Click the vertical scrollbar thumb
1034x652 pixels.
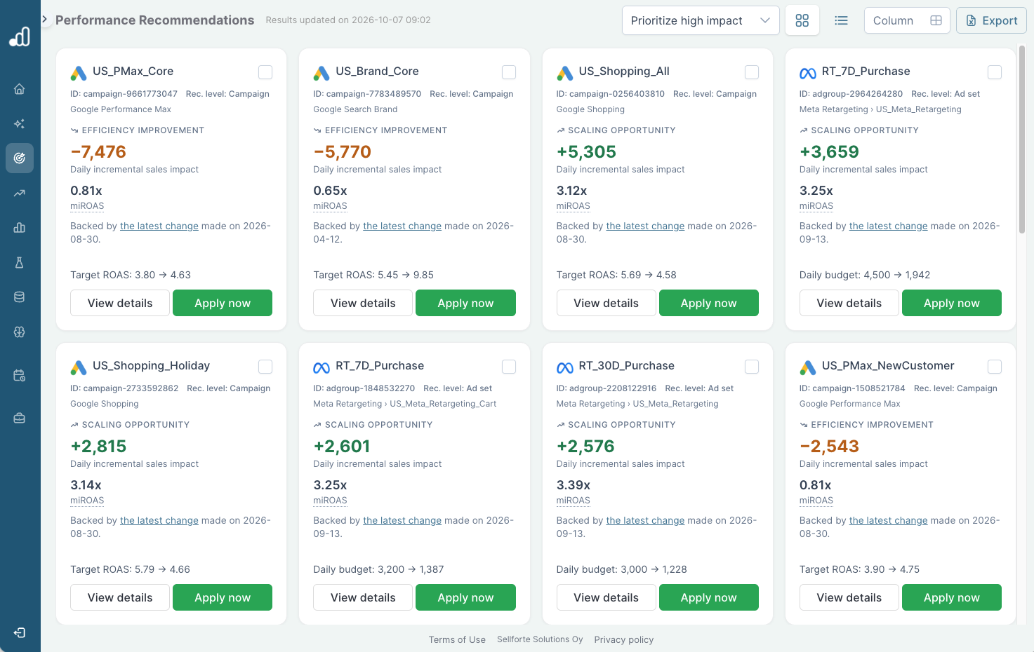point(1022,139)
